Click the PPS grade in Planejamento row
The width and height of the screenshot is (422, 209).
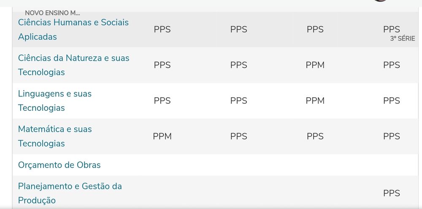coord(391,193)
